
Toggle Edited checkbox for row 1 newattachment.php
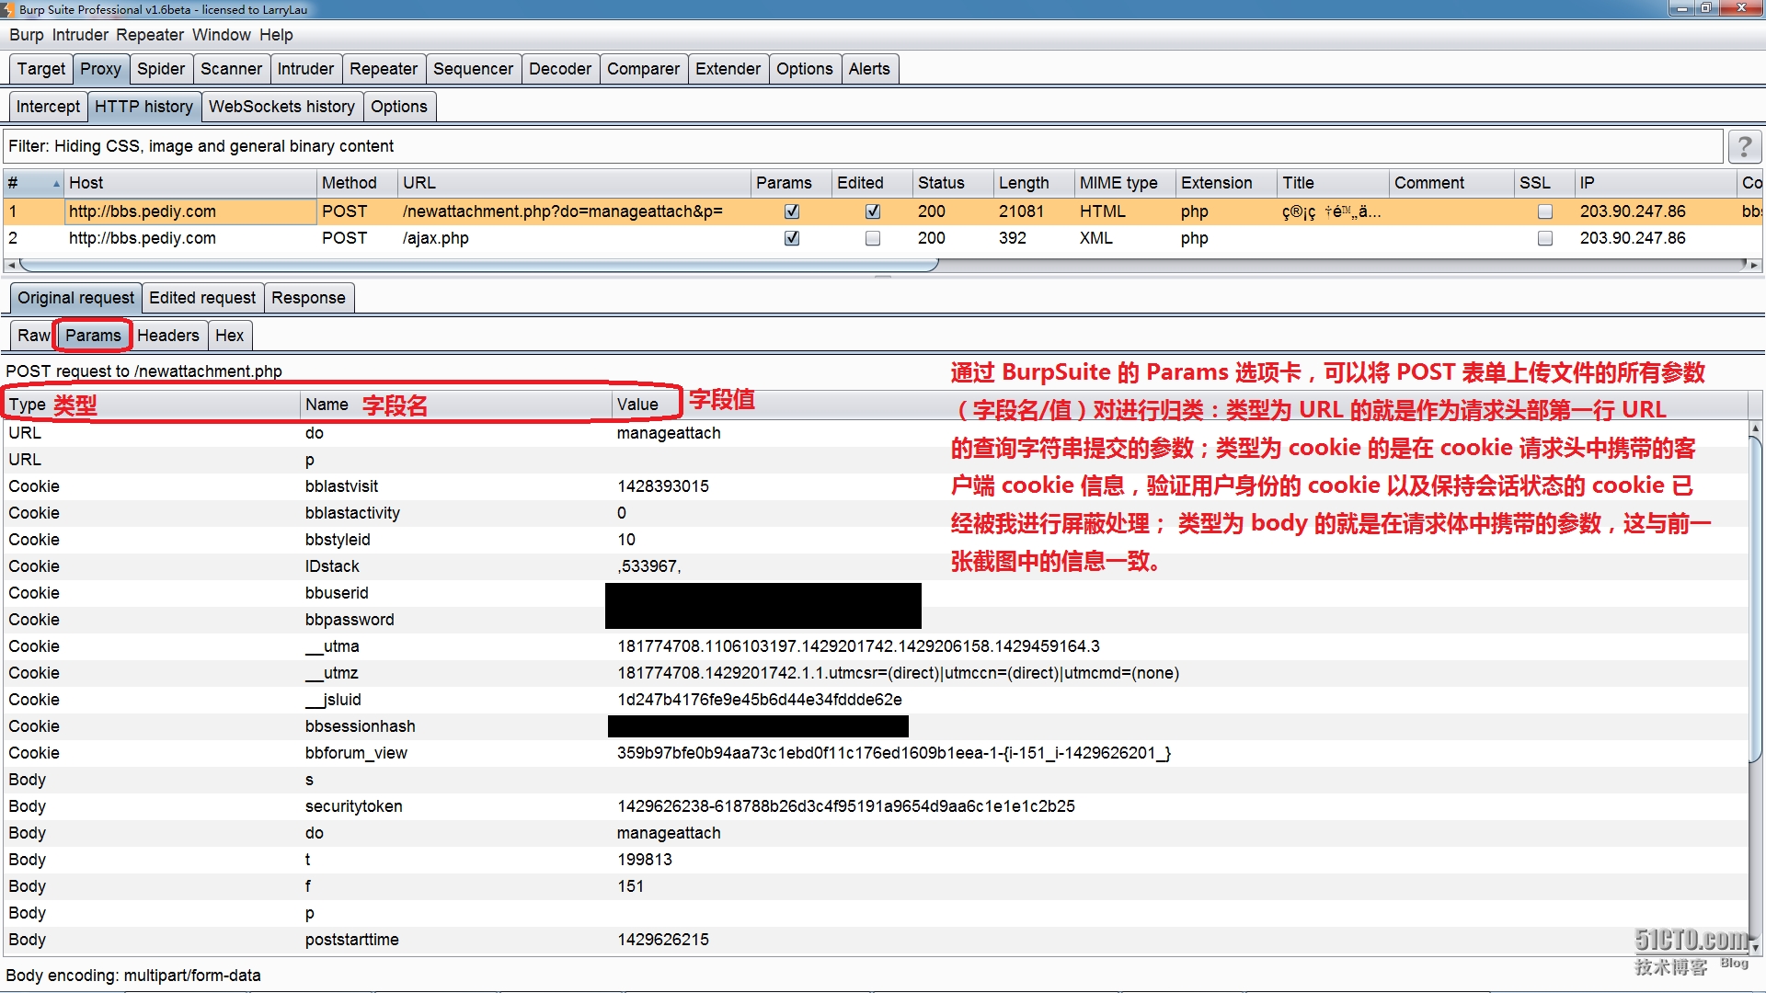872,211
